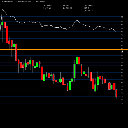
Task: Open the MunafaSutra.com label
Action: click(24, 2)
